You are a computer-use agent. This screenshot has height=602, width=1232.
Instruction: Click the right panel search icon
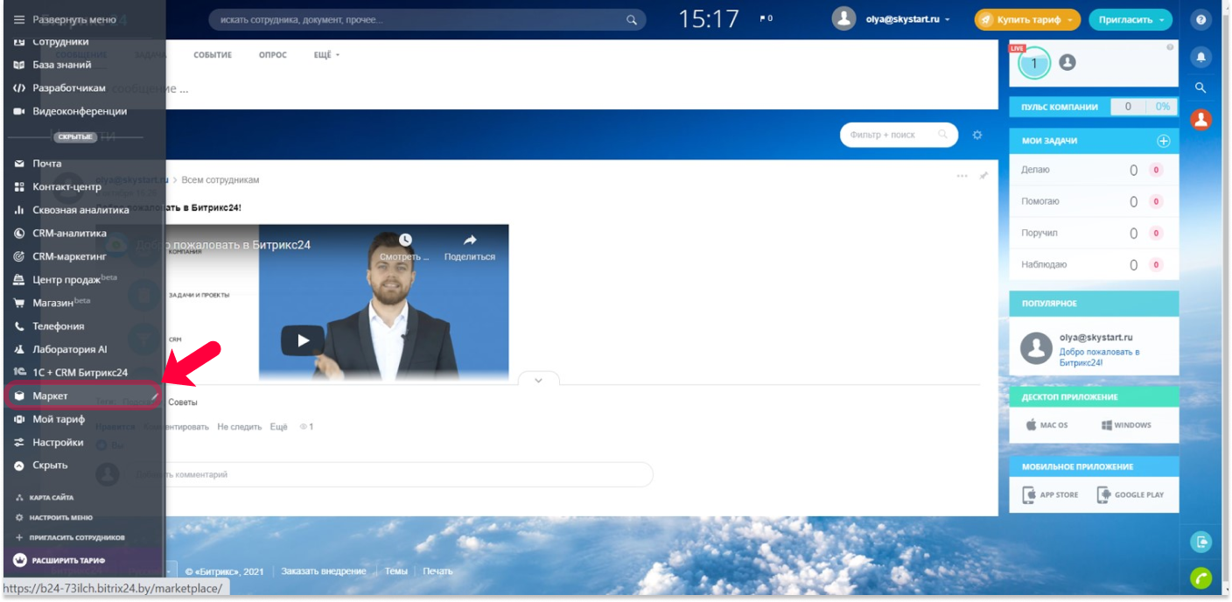[1201, 87]
